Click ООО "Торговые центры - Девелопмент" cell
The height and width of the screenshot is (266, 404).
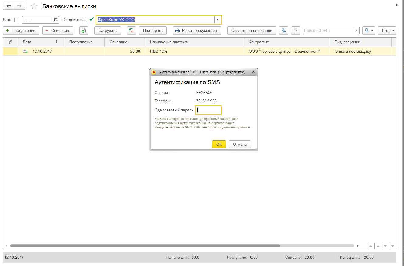click(x=287, y=52)
